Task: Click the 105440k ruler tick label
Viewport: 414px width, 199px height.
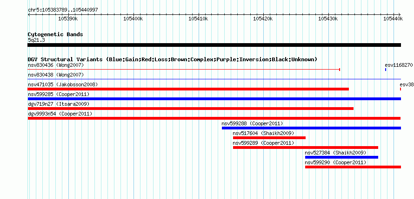Action: tap(393, 19)
